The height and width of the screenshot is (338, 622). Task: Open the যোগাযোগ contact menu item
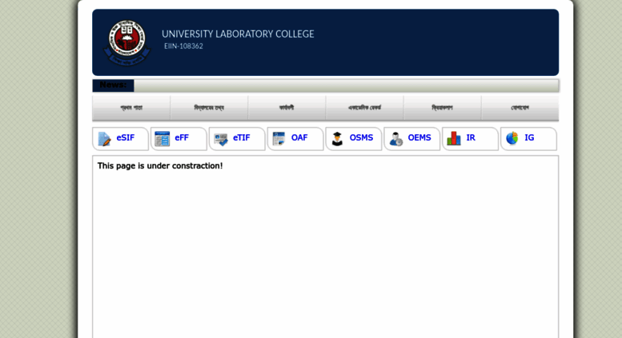tap(520, 108)
